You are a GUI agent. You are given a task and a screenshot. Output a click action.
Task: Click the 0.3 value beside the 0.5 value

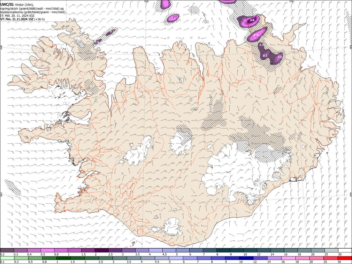[265, 56]
